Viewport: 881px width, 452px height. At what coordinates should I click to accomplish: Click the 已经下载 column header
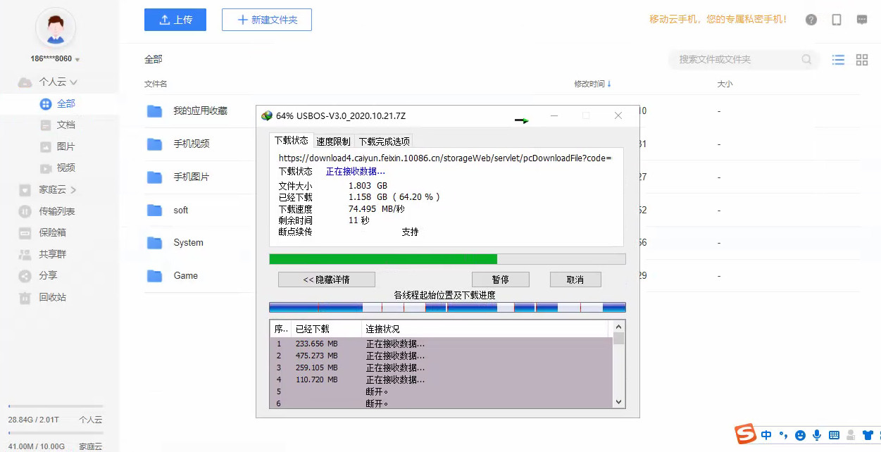[x=327, y=329]
